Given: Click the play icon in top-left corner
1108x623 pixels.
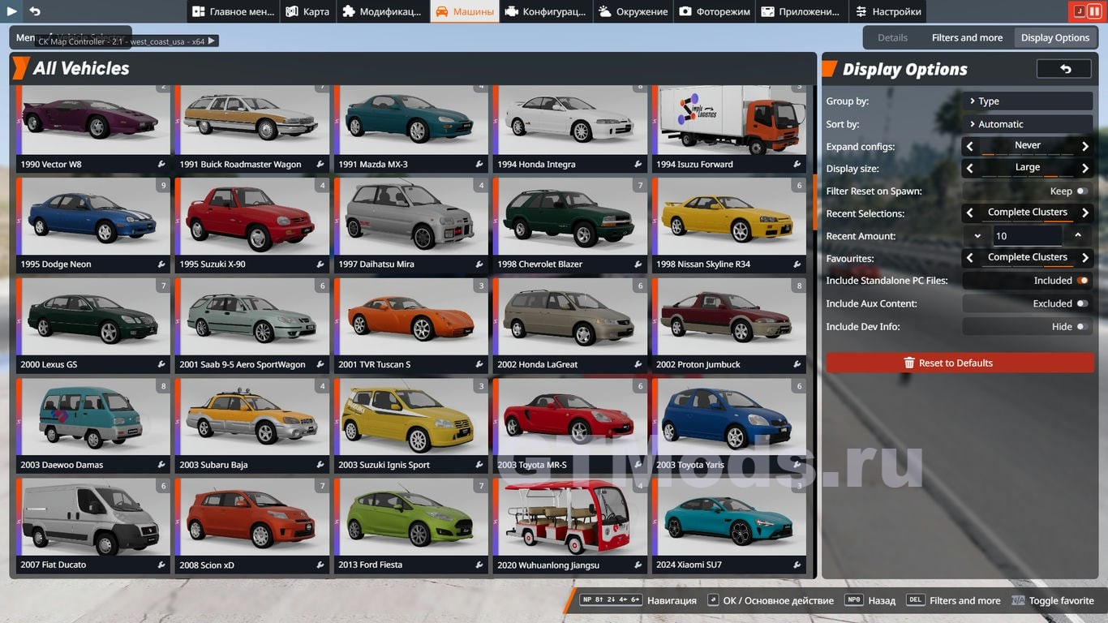Looking at the screenshot, I should click(x=12, y=11).
